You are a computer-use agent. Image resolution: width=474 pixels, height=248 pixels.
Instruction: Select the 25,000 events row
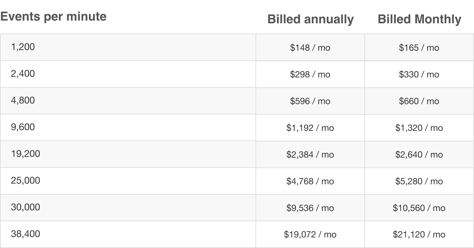(237, 181)
